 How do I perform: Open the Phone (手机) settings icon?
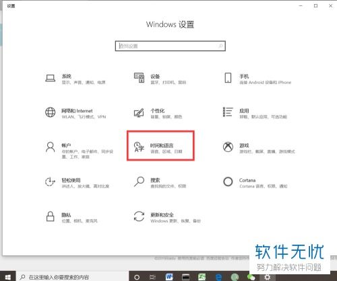point(228,78)
